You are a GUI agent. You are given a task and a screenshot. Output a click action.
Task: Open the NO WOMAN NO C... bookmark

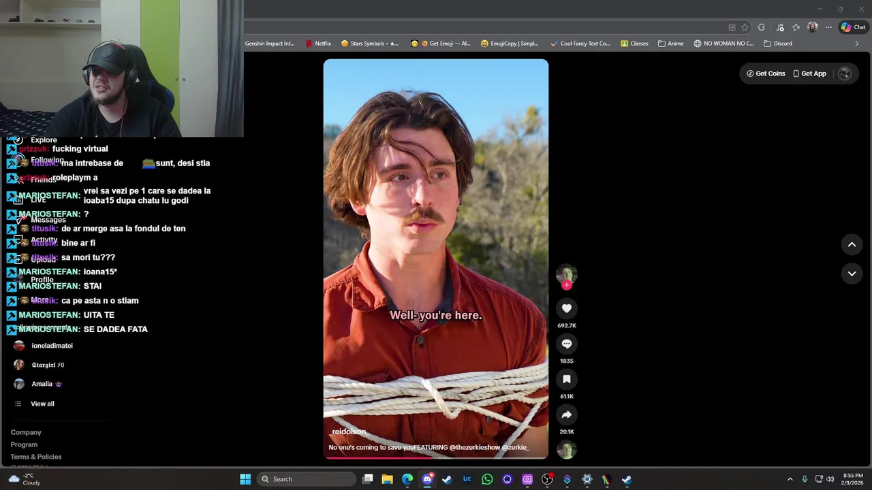[x=723, y=44]
